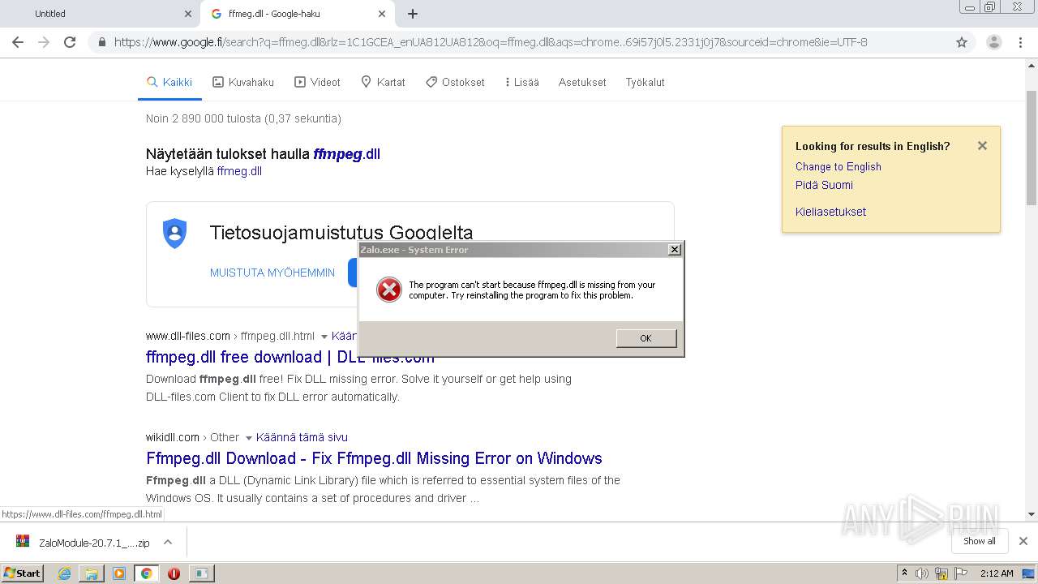Click OK in Zalo.exe System Error dialog

pos(646,338)
